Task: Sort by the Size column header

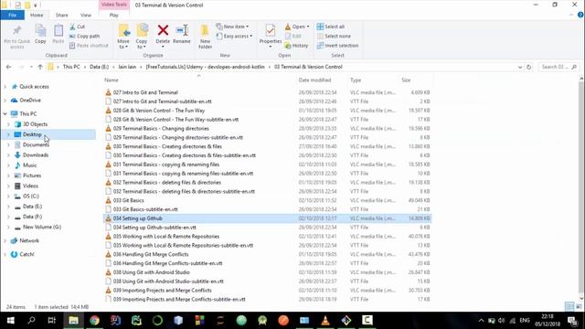Action: coord(406,80)
